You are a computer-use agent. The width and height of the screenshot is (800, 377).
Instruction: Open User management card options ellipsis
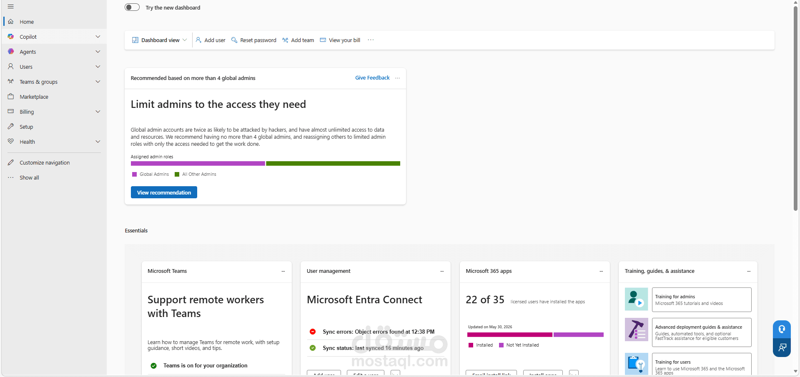coord(442,271)
